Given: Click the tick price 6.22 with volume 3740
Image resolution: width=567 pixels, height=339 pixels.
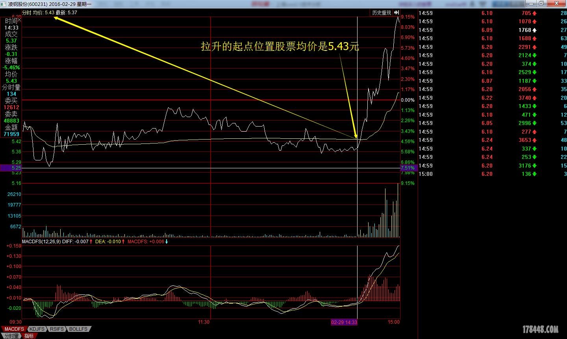Looking at the screenshot, I should (x=487, y=98).
